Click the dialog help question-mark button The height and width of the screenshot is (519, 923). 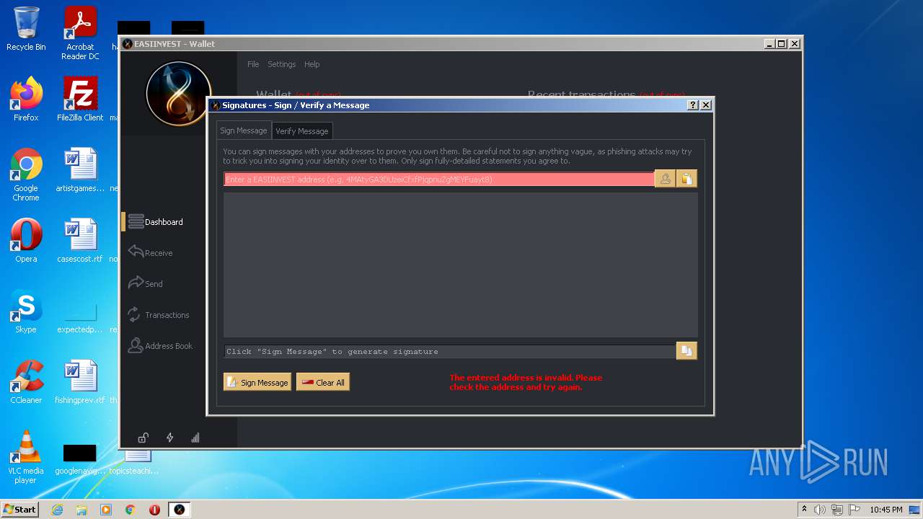(x=693, y=105)
